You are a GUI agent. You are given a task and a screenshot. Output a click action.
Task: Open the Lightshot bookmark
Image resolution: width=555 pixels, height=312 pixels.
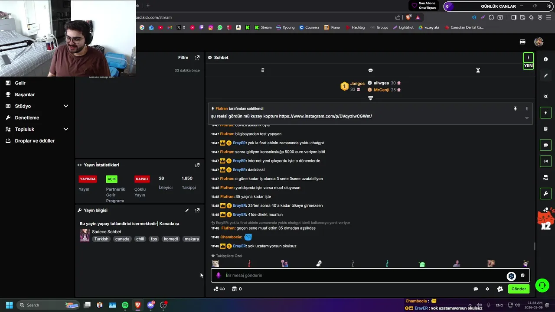[403, 27]
